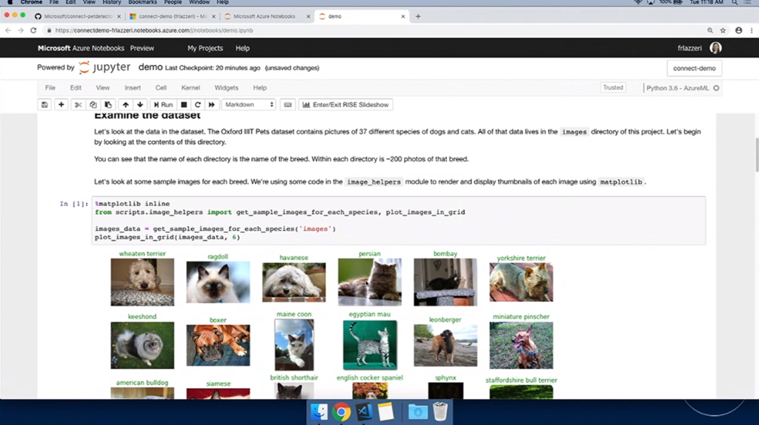759x425 pixels.
Task: Restart kernel and rerun all fast-forward icon
Action: pyautogui.click(x=211, y=105)
